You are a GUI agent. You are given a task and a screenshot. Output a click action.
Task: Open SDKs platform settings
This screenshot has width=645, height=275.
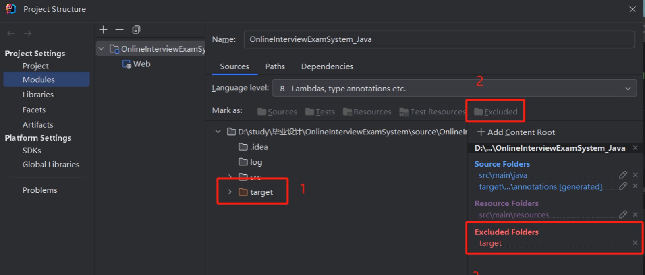click(32, 150)
